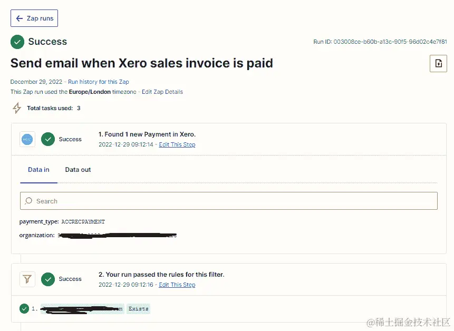Image resolution: width=454 pixels, height=331 pixels.
Task: Select the Data in tab
Action: pos(38,170)
